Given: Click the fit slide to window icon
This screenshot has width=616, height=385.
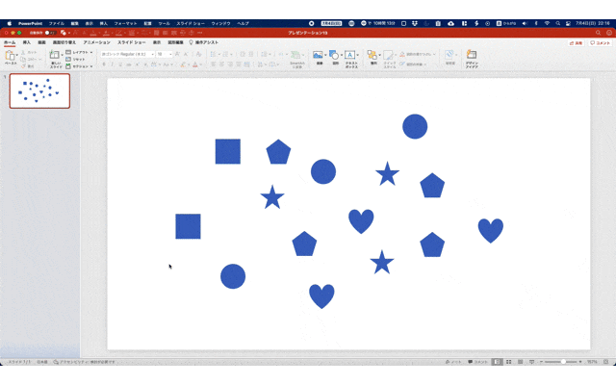Looking at the screenshot, I should pyautogui.click(x=606, y=362).
